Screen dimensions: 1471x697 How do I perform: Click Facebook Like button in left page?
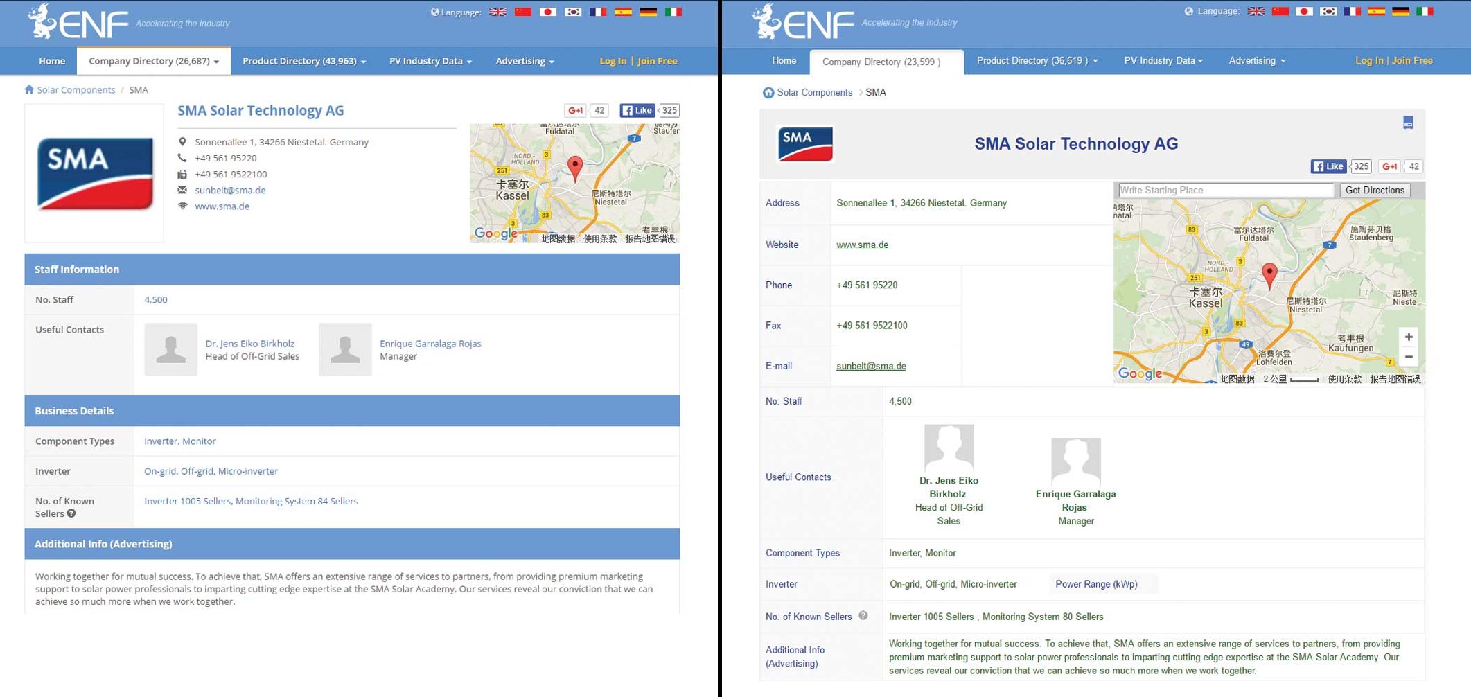(637, 110)
